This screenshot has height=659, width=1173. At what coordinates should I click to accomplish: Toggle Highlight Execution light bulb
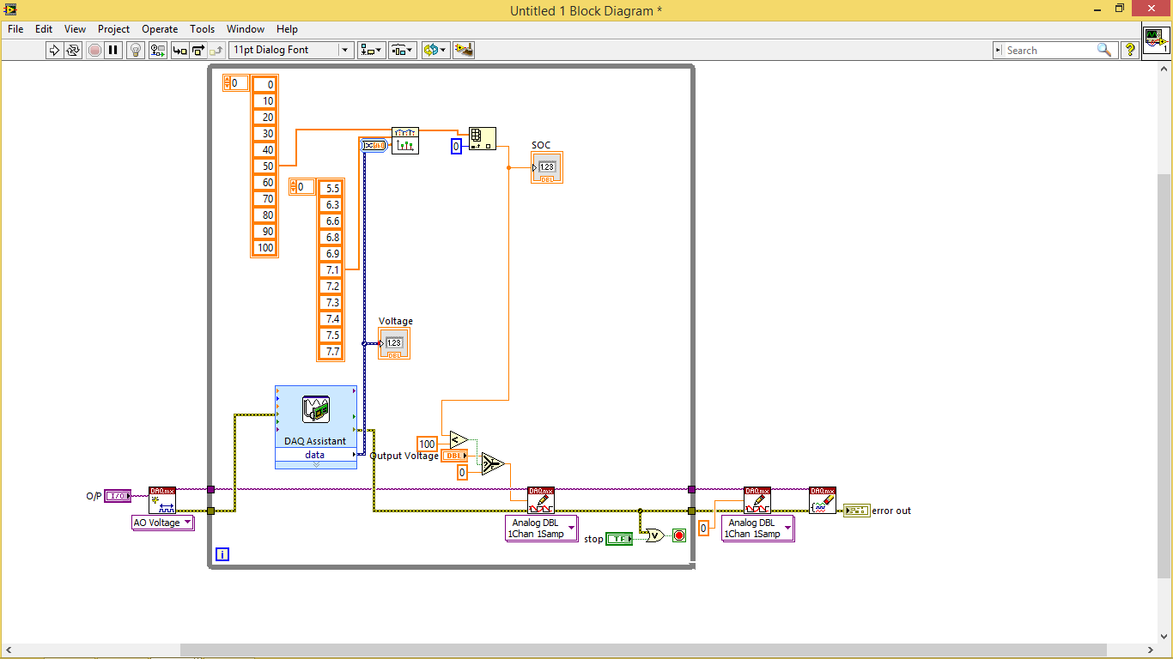[136, 50]
